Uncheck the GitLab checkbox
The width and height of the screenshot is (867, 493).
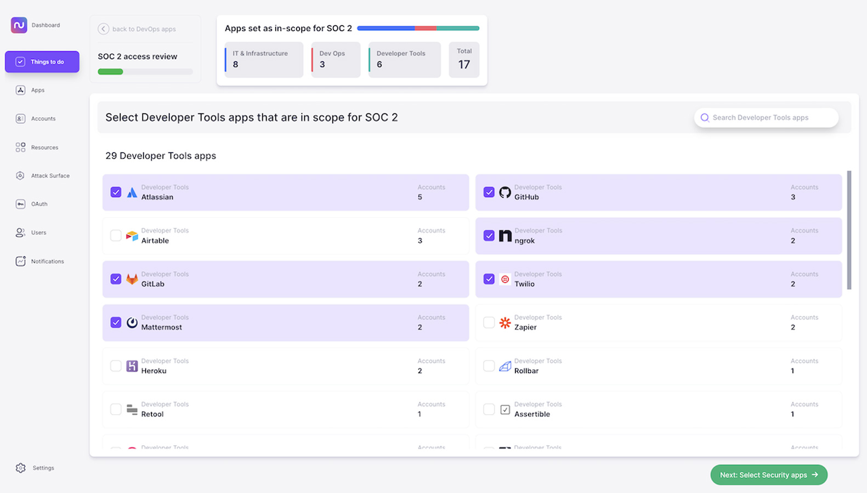point(116,279)
